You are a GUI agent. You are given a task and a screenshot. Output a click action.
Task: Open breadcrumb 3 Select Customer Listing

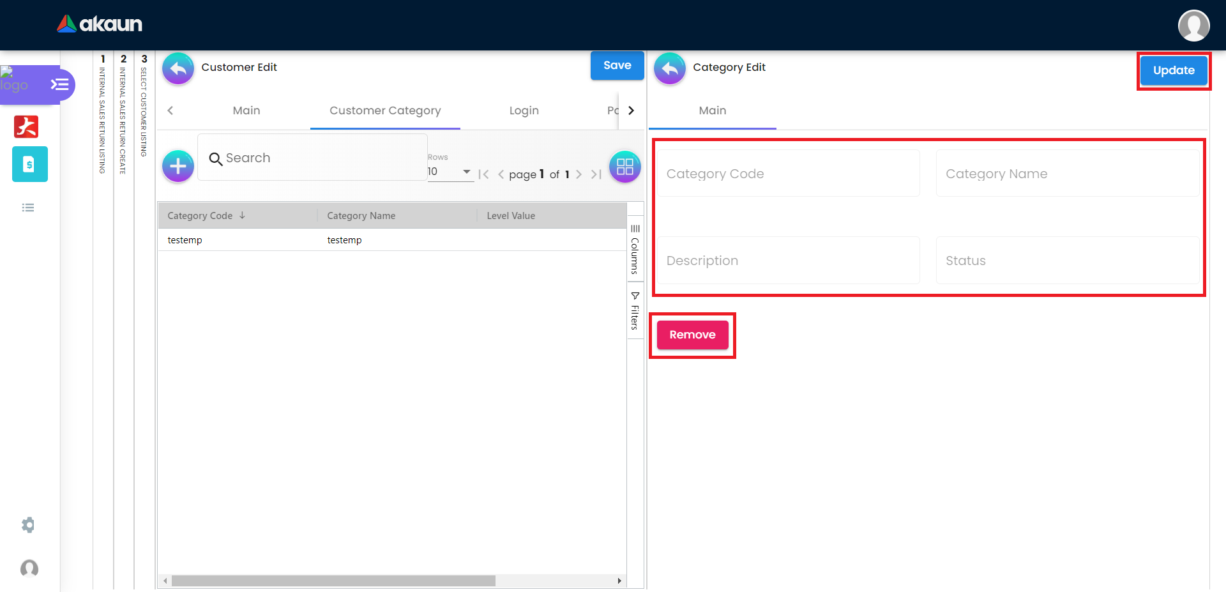pos(144,107)
